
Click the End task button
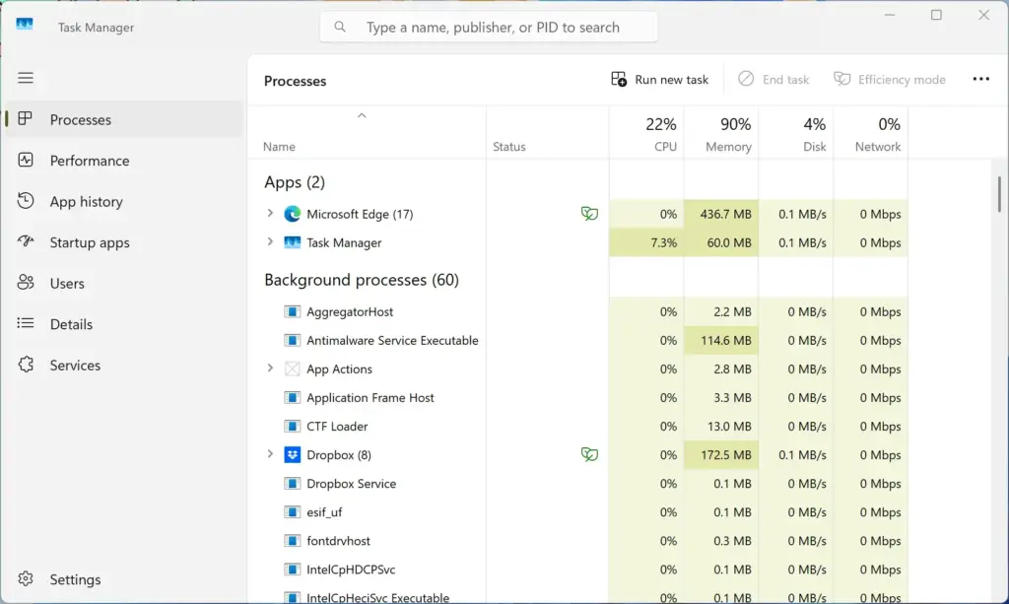pyautogui.click(x=774, y=79)
